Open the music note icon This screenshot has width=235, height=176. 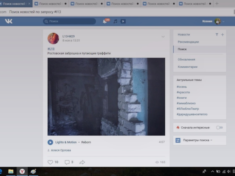(x=115, y=21)
